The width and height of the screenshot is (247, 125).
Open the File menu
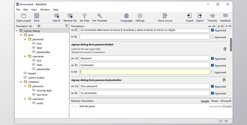(18, 10)
